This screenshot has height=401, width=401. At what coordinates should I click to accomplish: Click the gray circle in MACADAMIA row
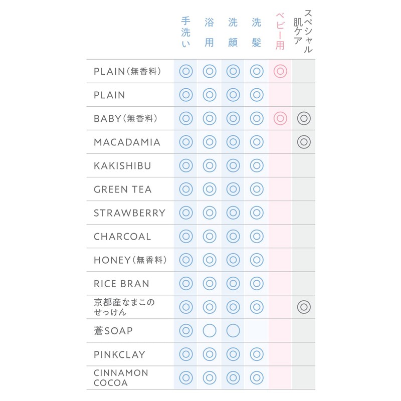tap(304, 142)
